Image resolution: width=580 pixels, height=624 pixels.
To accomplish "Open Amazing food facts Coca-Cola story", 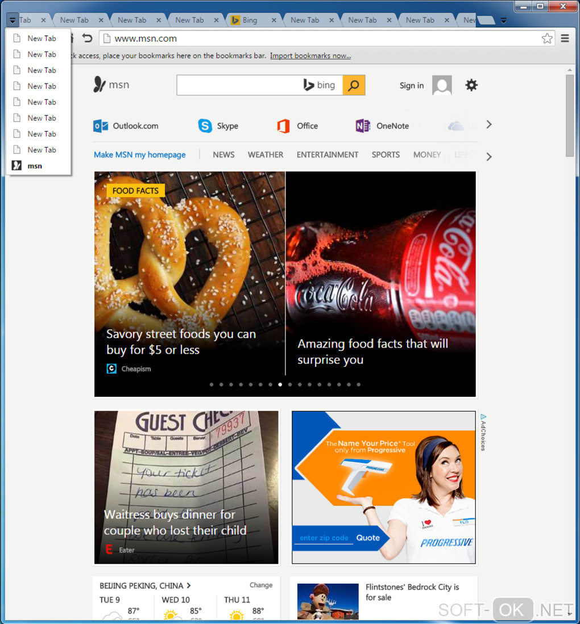I will click(372, 351).
